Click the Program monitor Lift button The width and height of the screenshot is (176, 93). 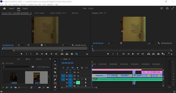click(x=149, y=54)
